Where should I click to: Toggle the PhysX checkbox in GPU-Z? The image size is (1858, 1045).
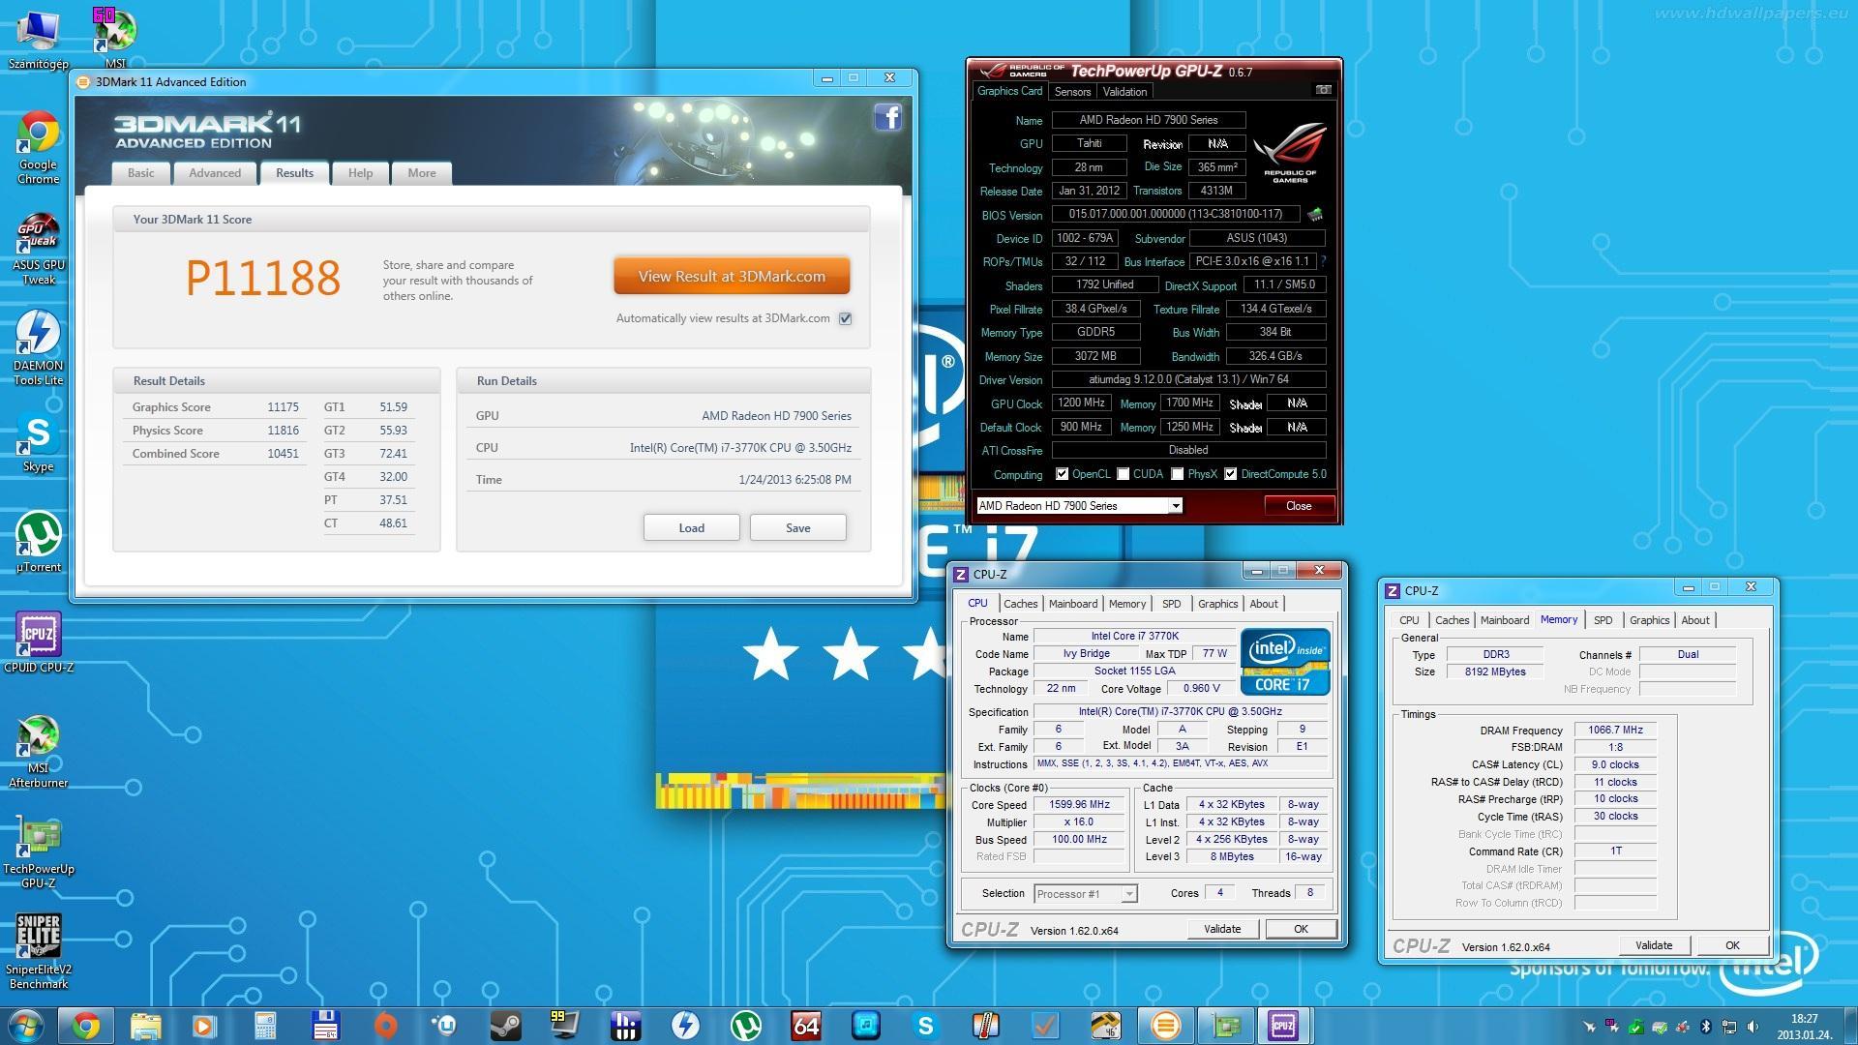click(x=1178, y=474)
